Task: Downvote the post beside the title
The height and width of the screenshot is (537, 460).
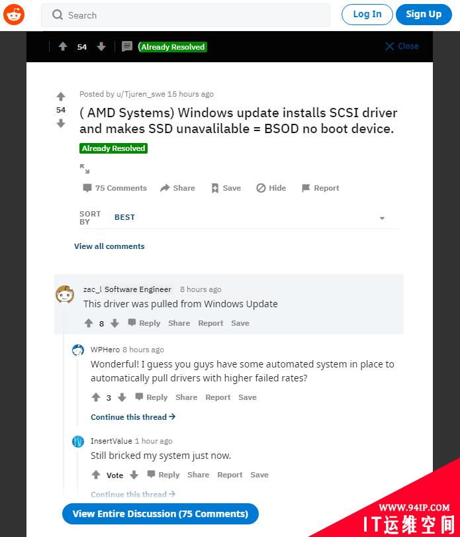Action: coord(61,123)
